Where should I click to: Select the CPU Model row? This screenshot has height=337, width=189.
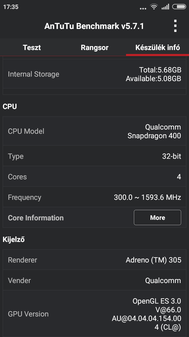[94, 131]
